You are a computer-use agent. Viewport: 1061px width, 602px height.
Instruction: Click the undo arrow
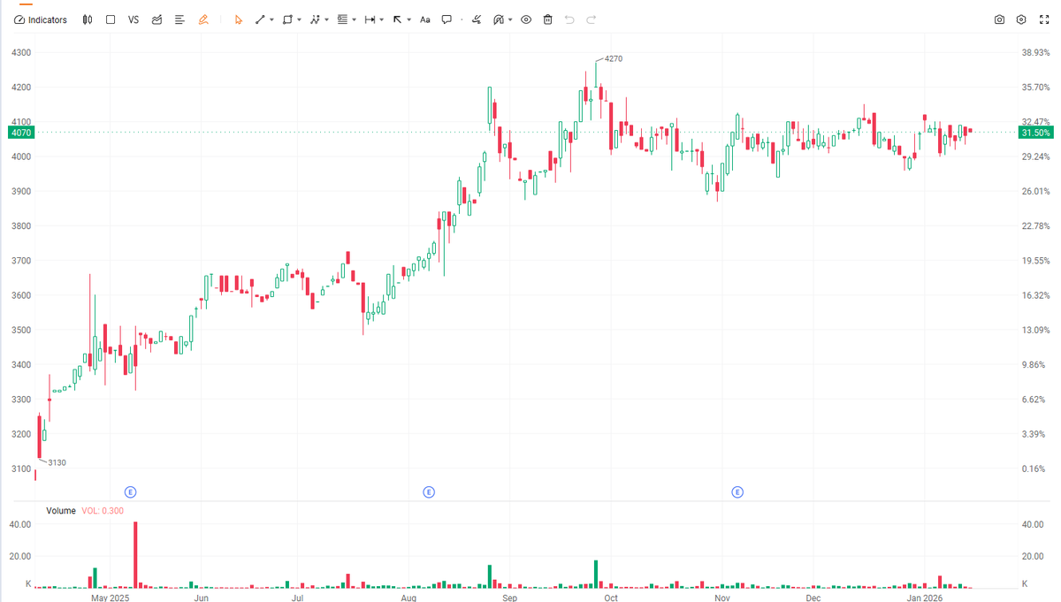point(569,19)
